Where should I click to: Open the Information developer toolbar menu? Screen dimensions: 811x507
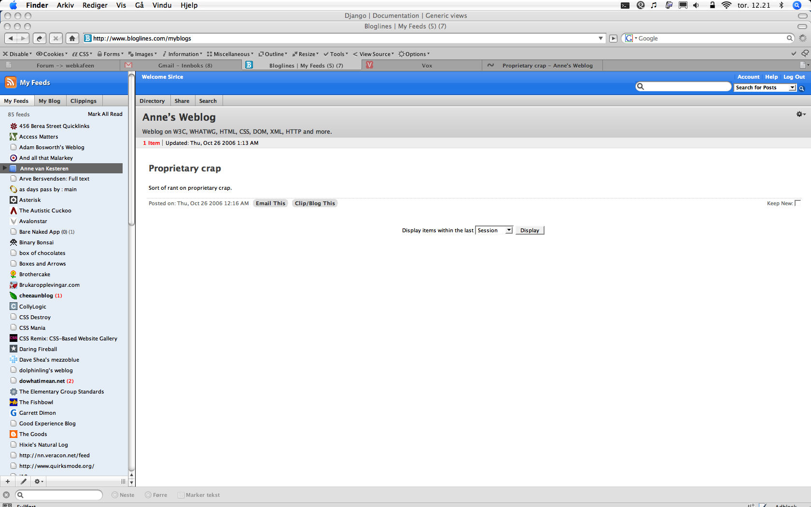tap(182, 54)
